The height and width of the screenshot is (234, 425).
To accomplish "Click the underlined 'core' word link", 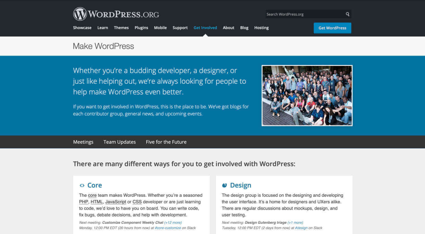I will click(92, 195).
